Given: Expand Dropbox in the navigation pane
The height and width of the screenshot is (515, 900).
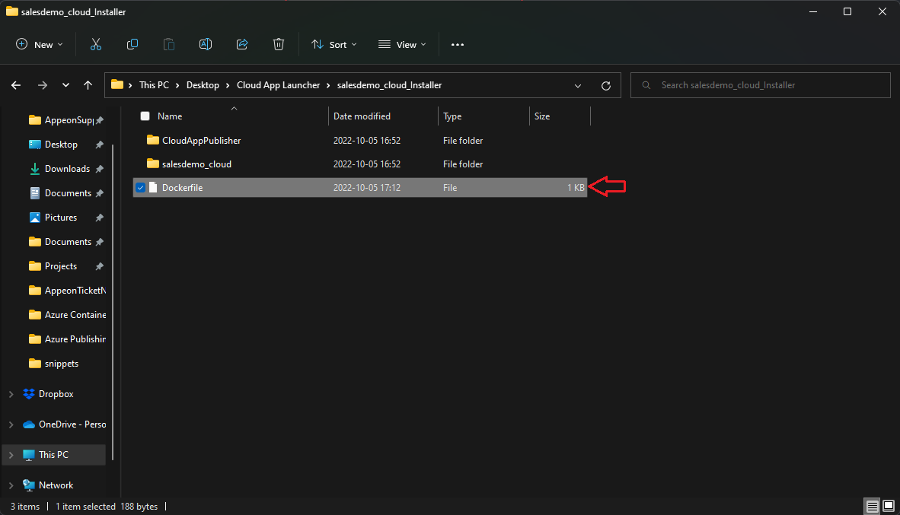Looking at the screenshot, I should click(10, 393).
